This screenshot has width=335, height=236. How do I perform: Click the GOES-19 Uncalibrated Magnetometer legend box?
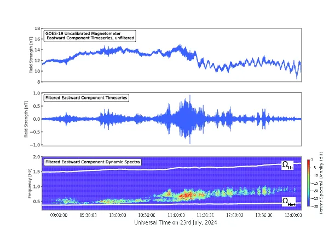click(90, 36)
